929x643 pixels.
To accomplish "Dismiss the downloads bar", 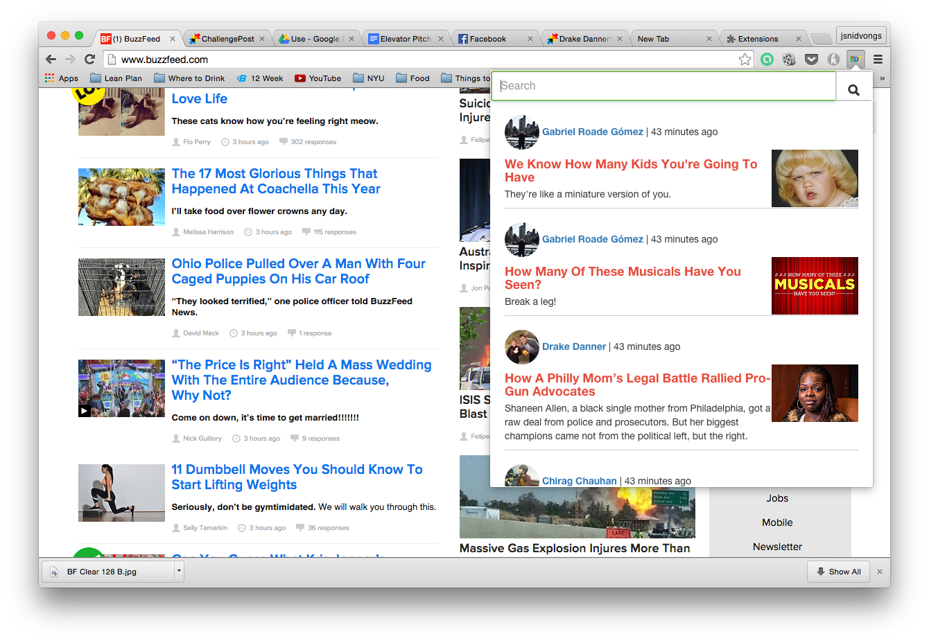I will pyautogui.click(x=880, y=572).
